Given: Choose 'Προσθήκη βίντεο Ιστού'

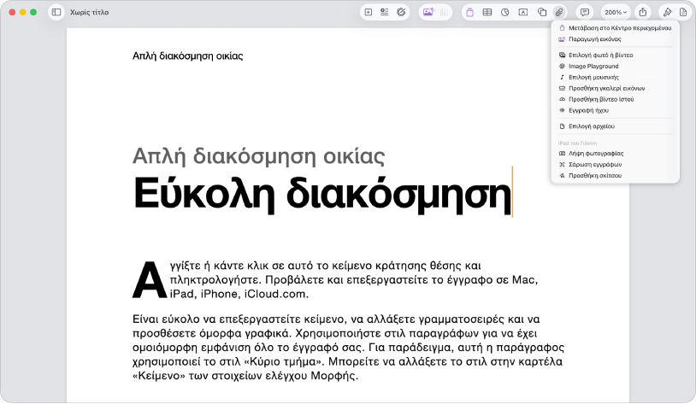Looking at the screenshot, I should click(616, 99).
